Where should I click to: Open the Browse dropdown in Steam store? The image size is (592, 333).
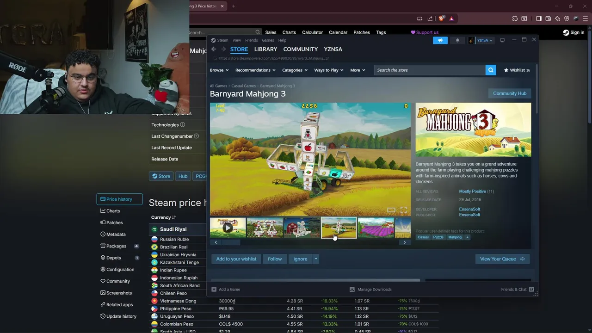[x=219, y=70]
